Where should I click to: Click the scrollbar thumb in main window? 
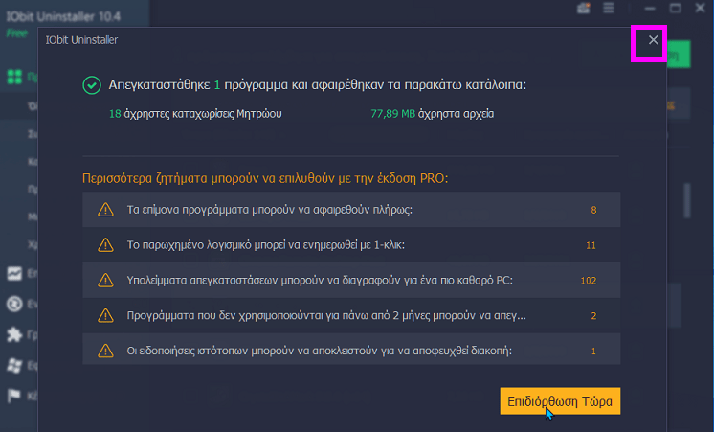[x=687, y=200]
